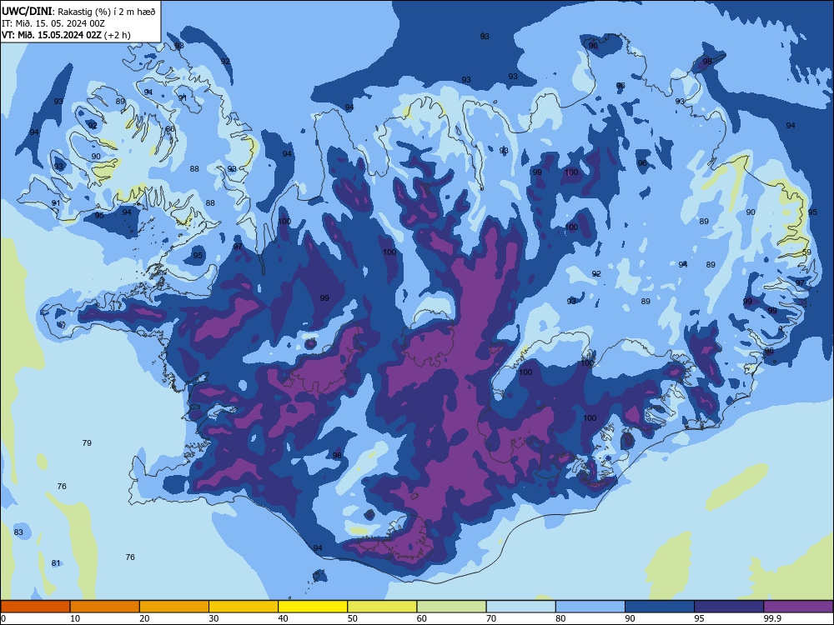Pick the bright yellow 40–50 legend swatch
Image resolution: width=834 pixels, height=625 pixels.
tap(313, 607)
